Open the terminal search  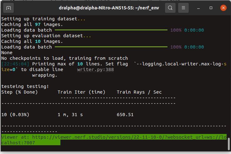[x=170, y=8]
